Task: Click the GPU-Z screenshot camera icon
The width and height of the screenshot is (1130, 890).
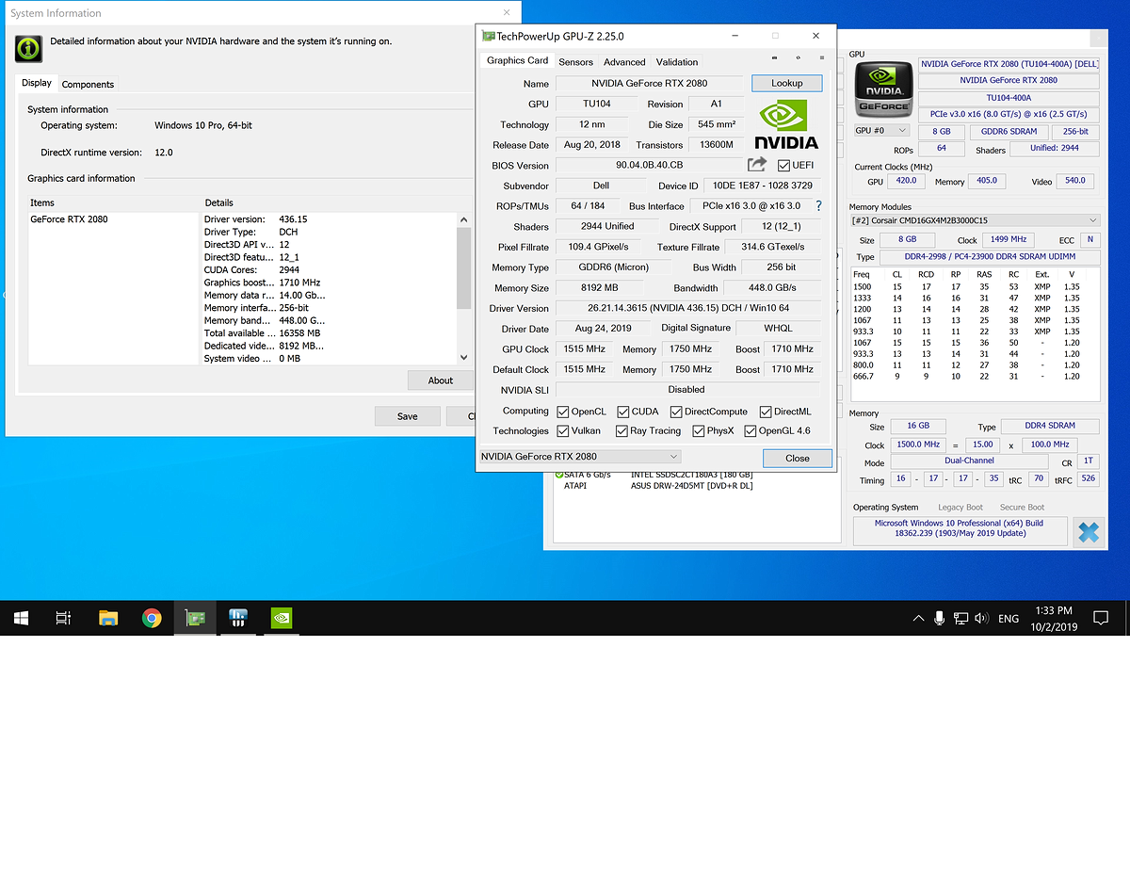Action: 774,58
